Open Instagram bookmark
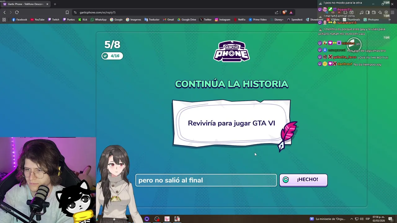Screen dimensions: 397x223 222,20
